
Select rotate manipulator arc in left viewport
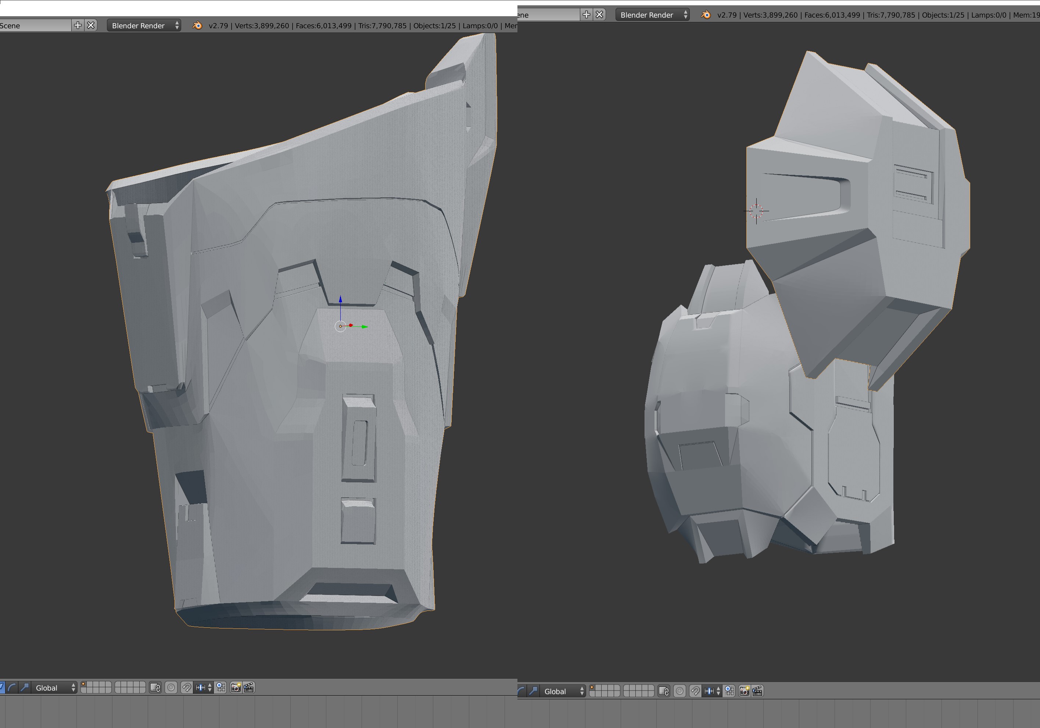(x=12, y=688)
